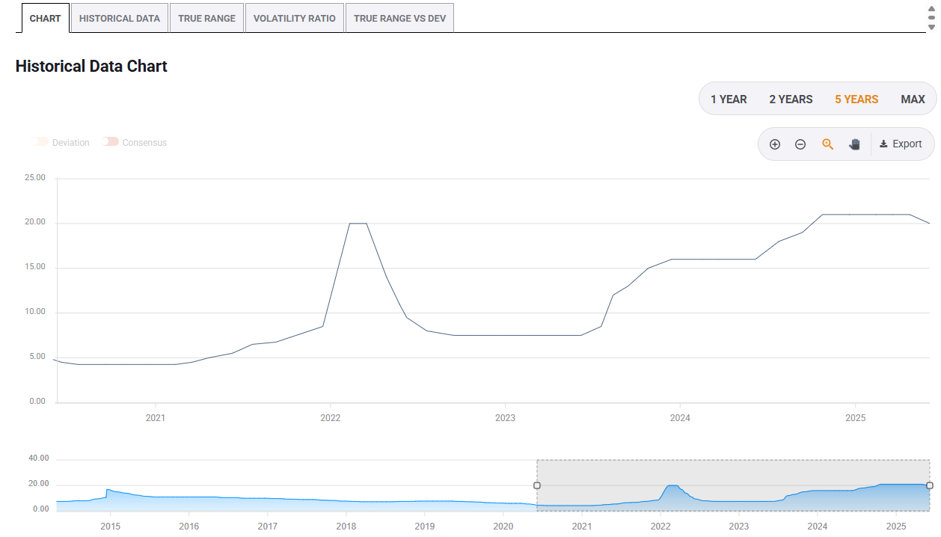Enable the Deviation toggle
The width and height of the screenshot is (941, 537).
coord(40,142)
